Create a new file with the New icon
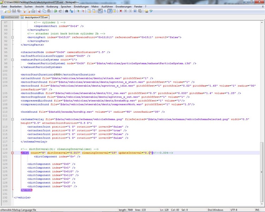 tap(5, 11)
